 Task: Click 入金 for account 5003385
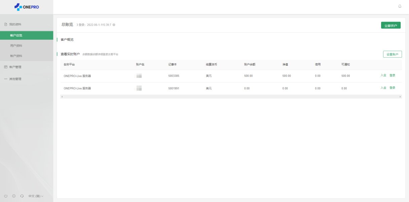tap(383, 75)
